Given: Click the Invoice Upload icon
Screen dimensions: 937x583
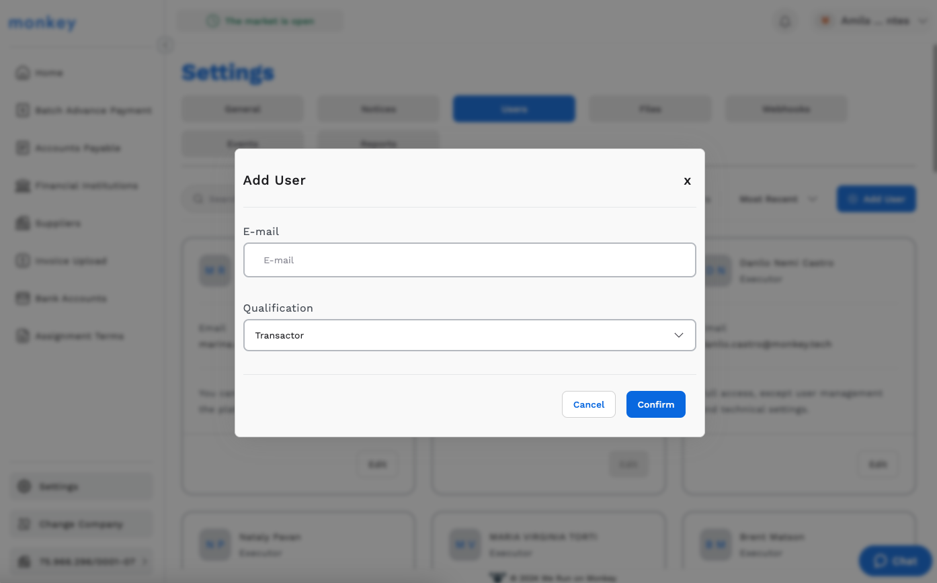Looking at the screenshot, I should pos(23,261).
